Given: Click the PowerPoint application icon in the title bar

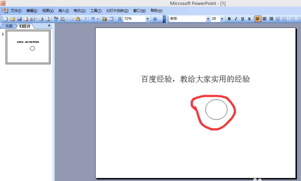Looking at the screenshot, I should coord(3,3).
